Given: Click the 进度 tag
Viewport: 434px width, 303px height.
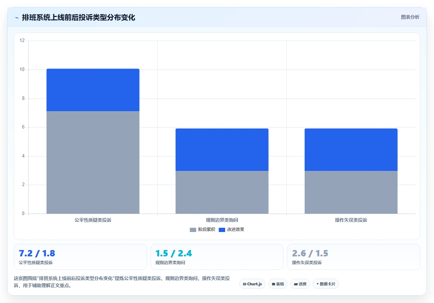Looking at the screenshot, I should click(300, 284).
